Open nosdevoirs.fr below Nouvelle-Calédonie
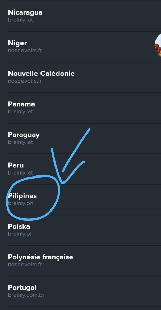Image resolution: width=161 pixels, height=310 pixels. coord(25,81)
